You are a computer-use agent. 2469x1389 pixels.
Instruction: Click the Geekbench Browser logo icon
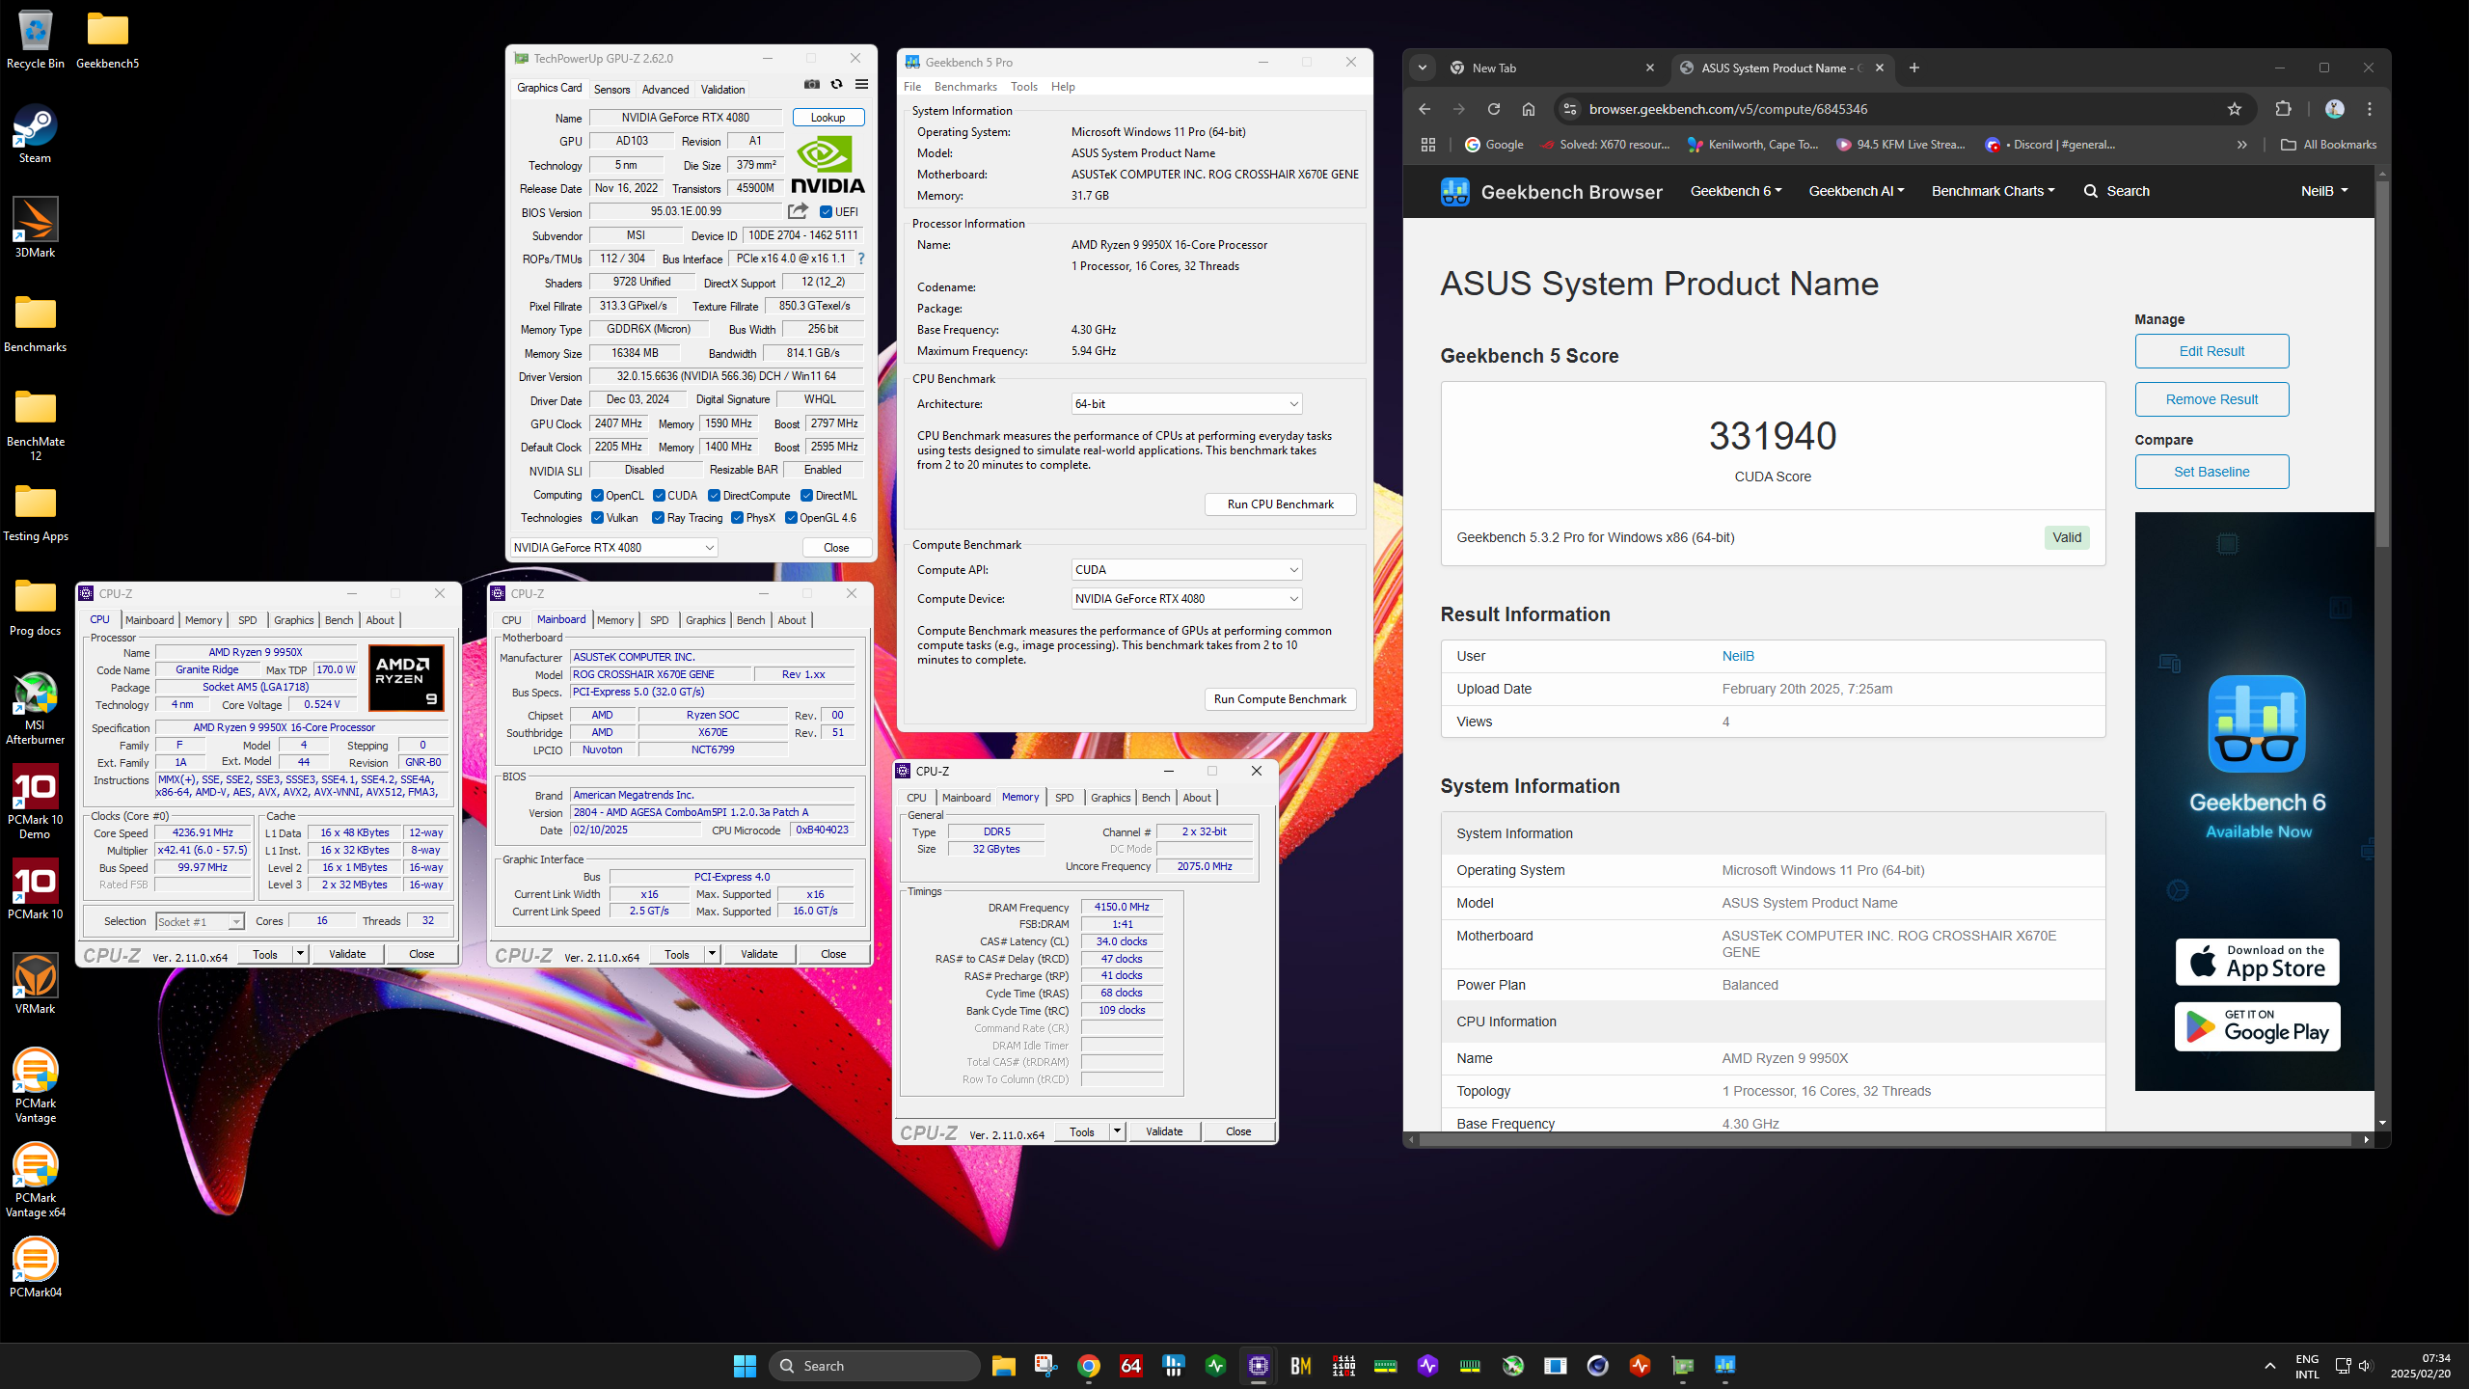point(1454,191)
